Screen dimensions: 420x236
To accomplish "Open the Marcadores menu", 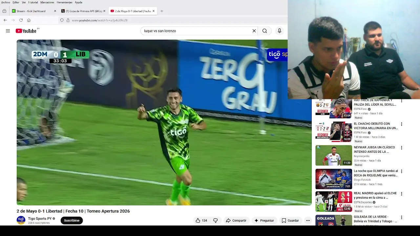I will pos(47,2).
